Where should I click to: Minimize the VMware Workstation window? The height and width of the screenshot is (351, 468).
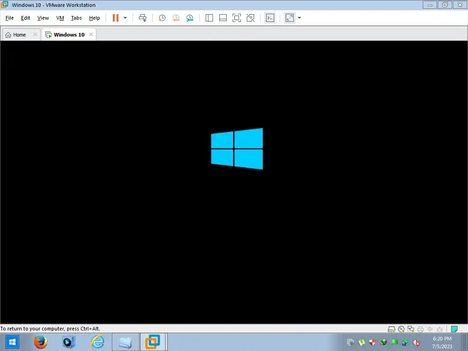point(430,5)
